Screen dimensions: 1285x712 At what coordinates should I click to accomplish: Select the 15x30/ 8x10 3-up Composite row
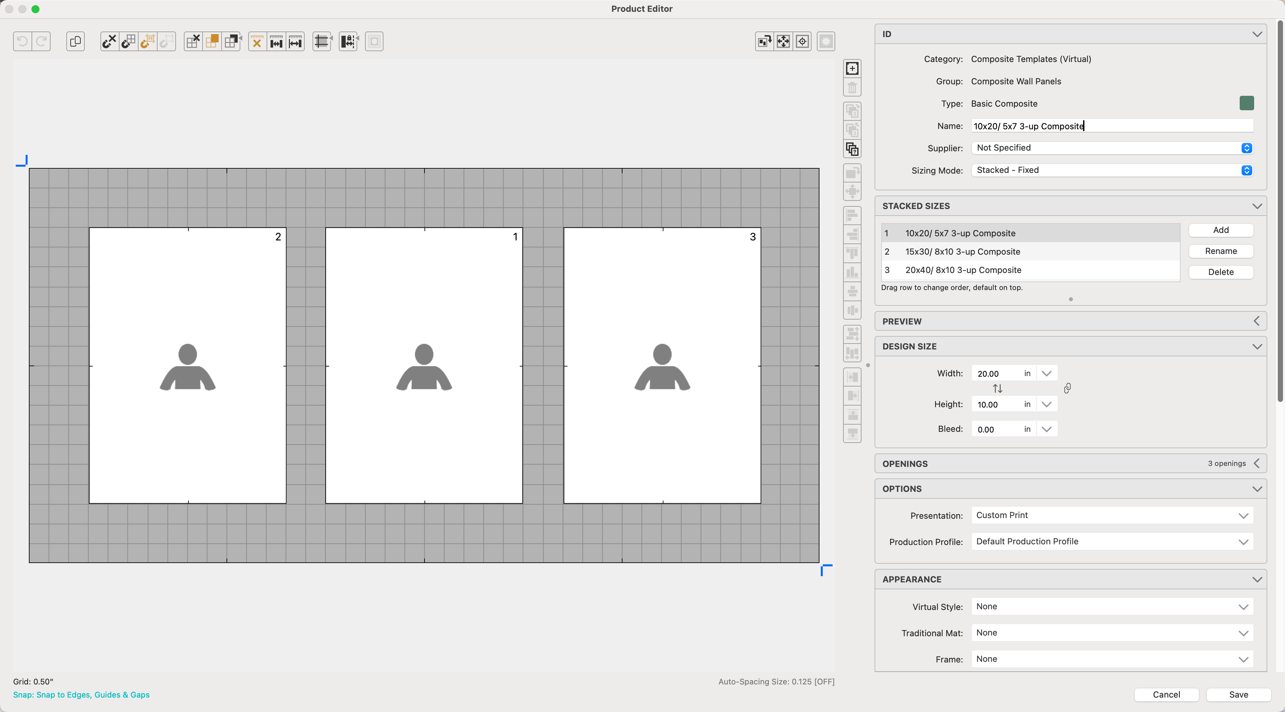tap(962, 252)
